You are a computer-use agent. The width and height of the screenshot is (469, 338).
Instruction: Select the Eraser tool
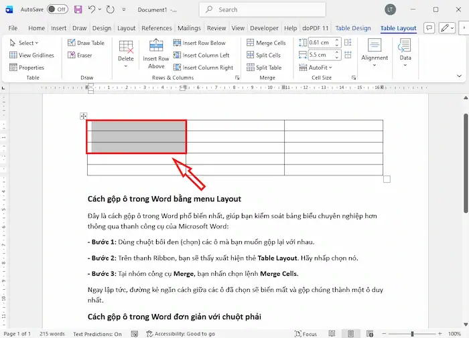(80, 56)
